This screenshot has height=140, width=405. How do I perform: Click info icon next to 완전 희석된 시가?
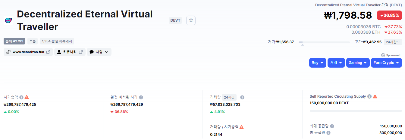(x=141, y=97)
